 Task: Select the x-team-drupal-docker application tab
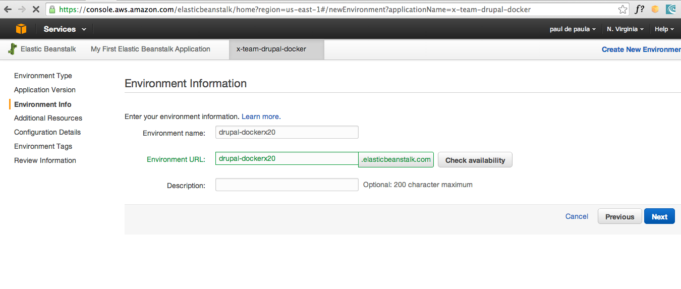click(x=276, y=49)
